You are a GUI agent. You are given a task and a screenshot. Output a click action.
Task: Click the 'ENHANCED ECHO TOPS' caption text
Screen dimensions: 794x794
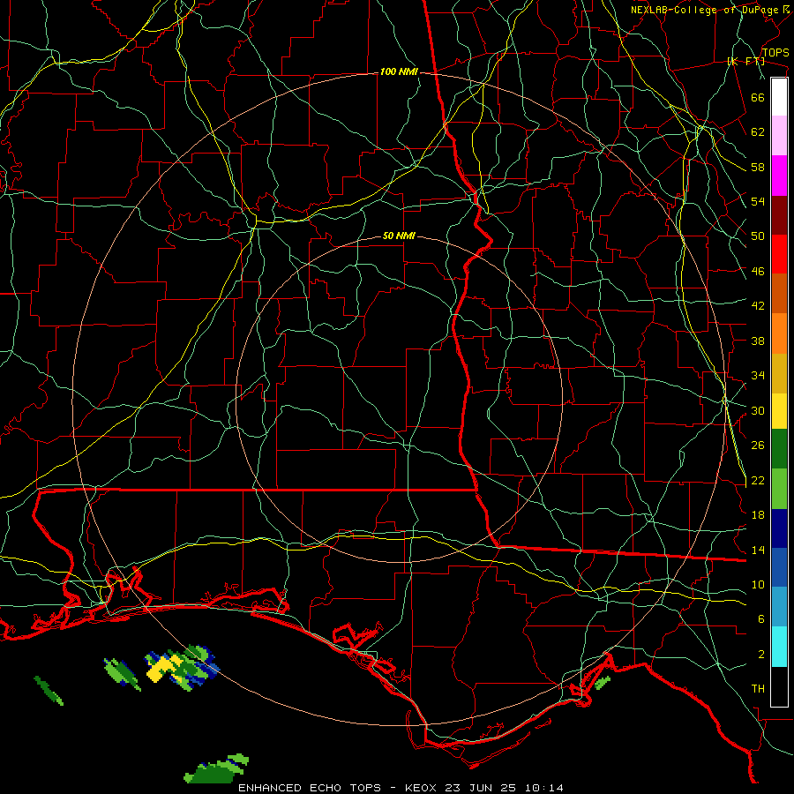310,788
